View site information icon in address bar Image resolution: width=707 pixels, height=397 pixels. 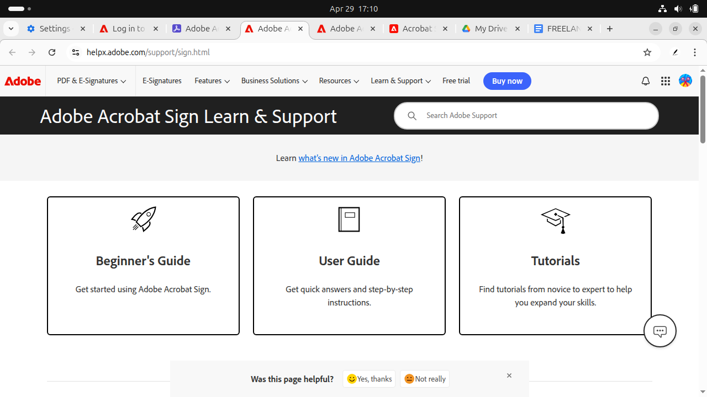point(76,52)
